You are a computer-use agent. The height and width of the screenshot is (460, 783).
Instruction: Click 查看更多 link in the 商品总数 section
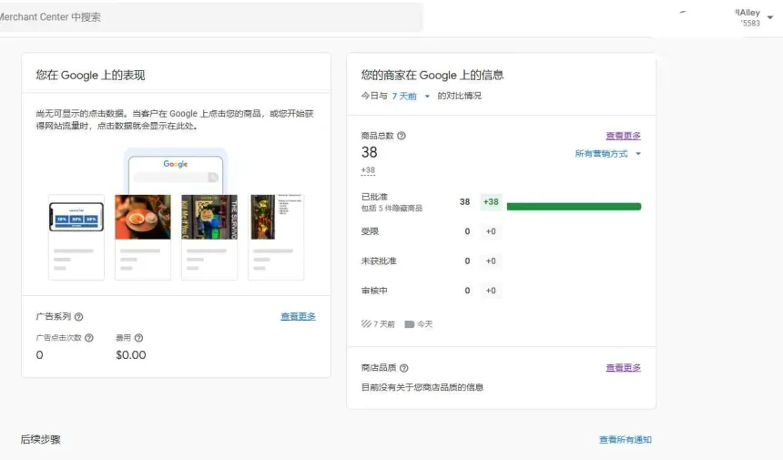pyautogui.click(x=623, y=136)
